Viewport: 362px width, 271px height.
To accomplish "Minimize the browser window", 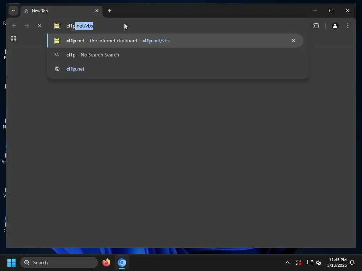I will [x=315, y=11].
